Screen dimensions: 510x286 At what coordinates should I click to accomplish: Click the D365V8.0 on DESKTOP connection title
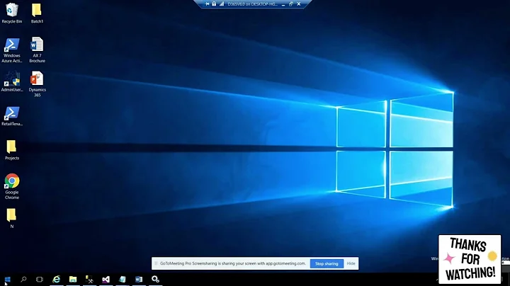(252, 4)
